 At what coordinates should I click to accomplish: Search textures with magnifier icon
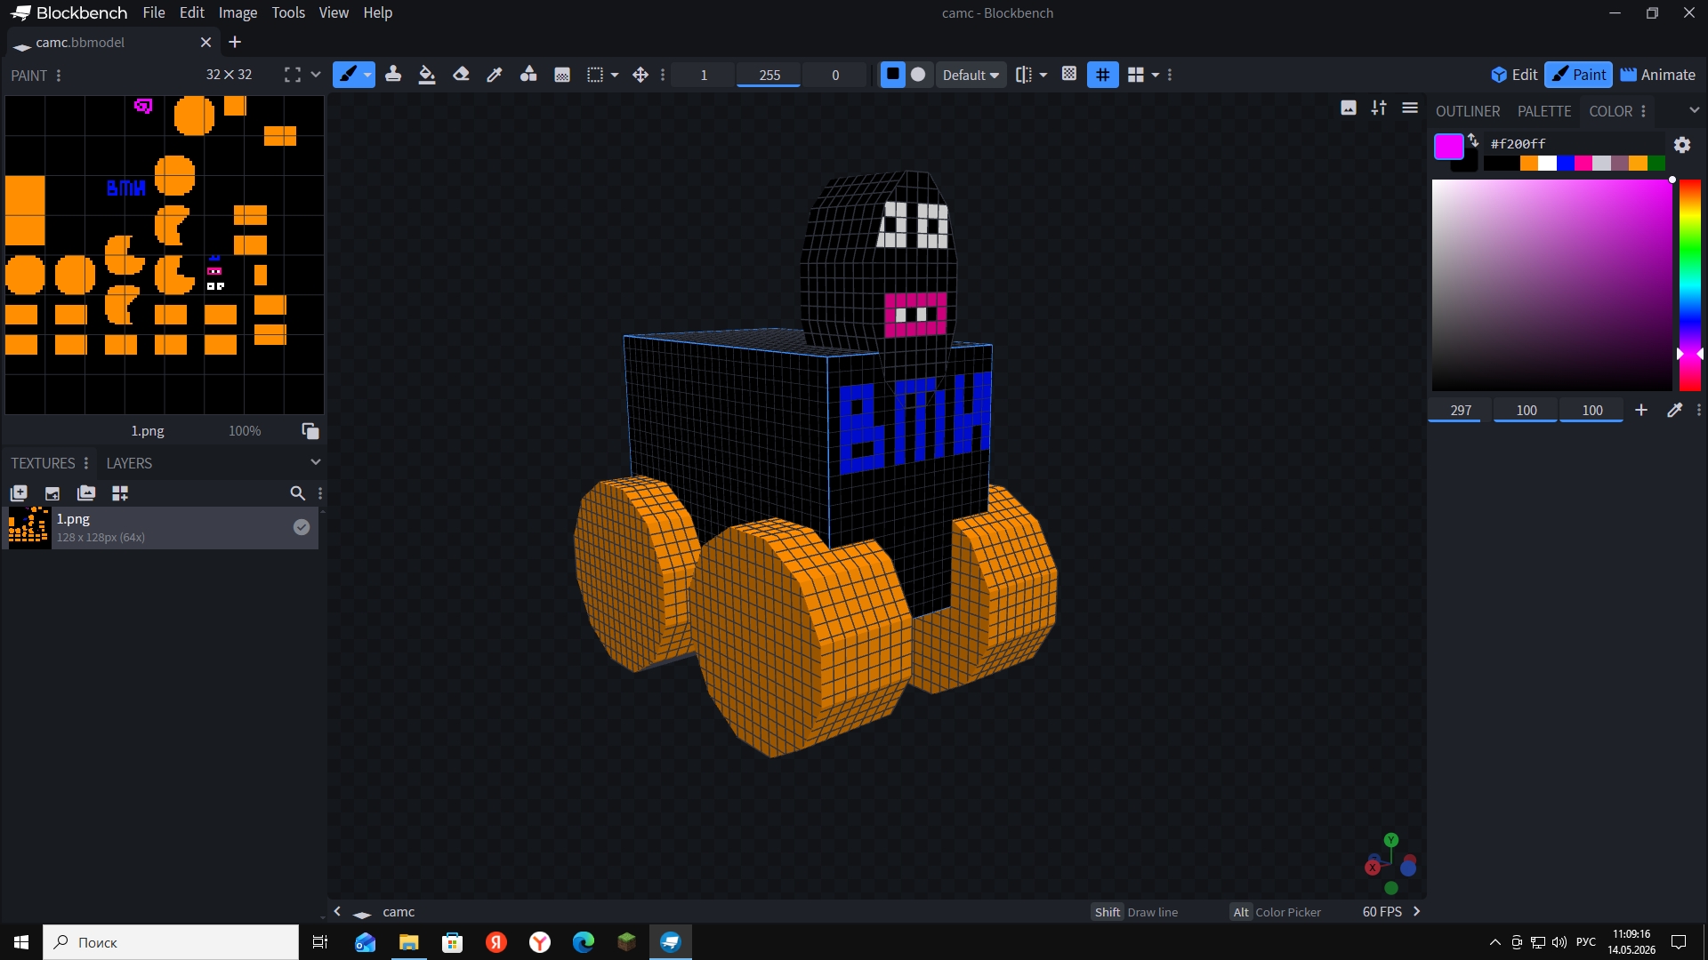297,493
